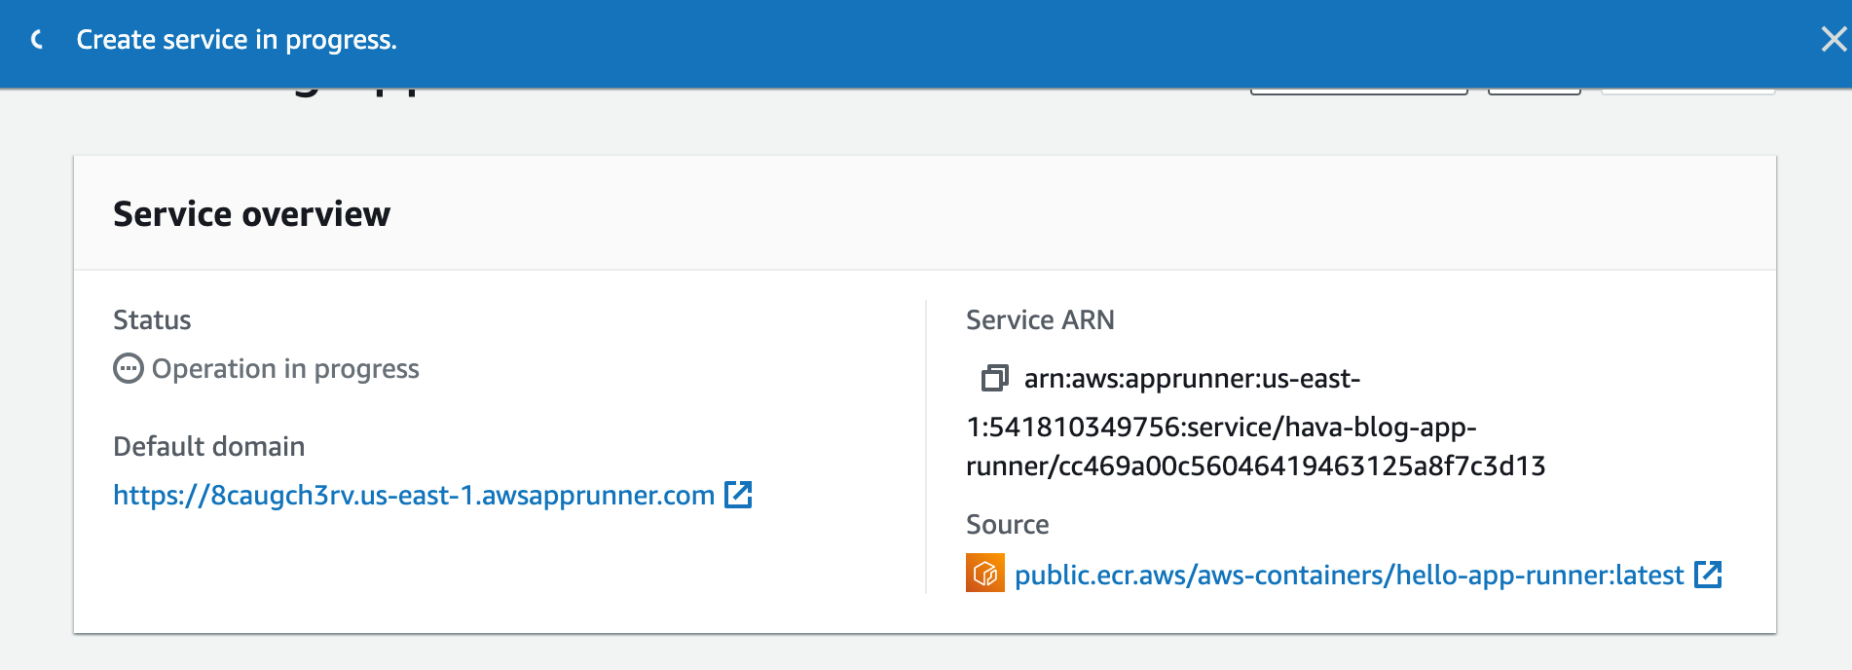This screenshot has height=670, width=1852.
Task: Select the Operation in progress status text
Action: (285, 369)
